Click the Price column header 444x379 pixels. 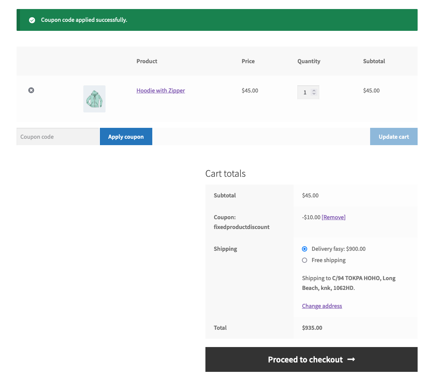coord(248,61)
